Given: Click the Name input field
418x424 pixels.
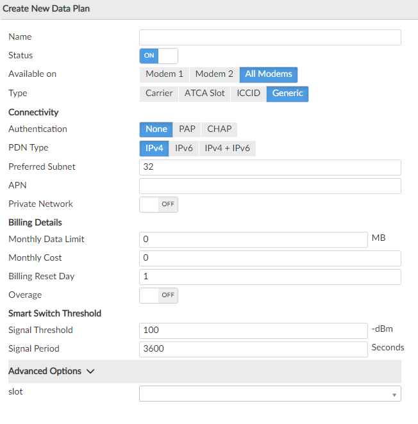Looking at the screenshot, I should (270, 37).
